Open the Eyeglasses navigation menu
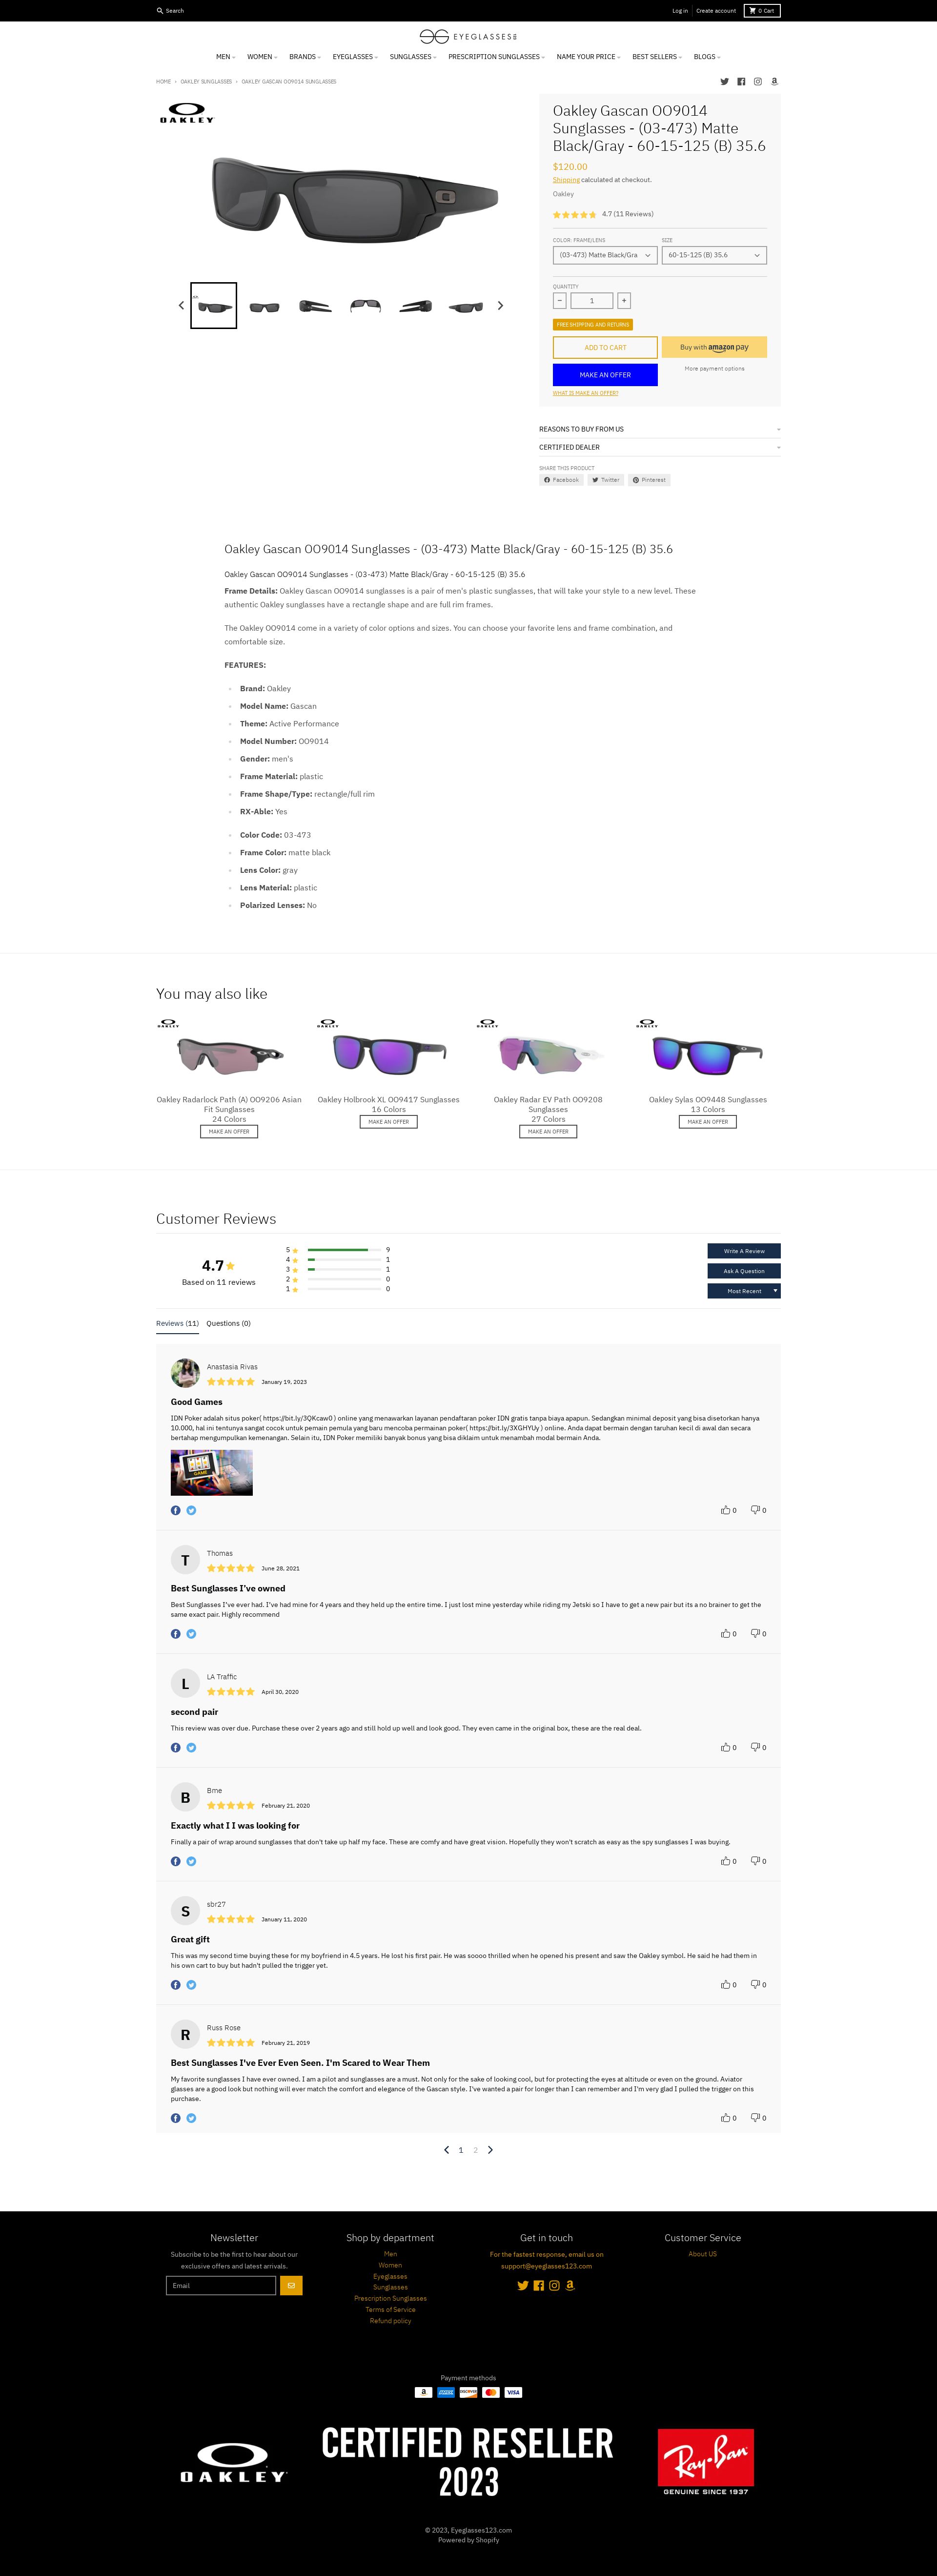 (x=355, y=57)
